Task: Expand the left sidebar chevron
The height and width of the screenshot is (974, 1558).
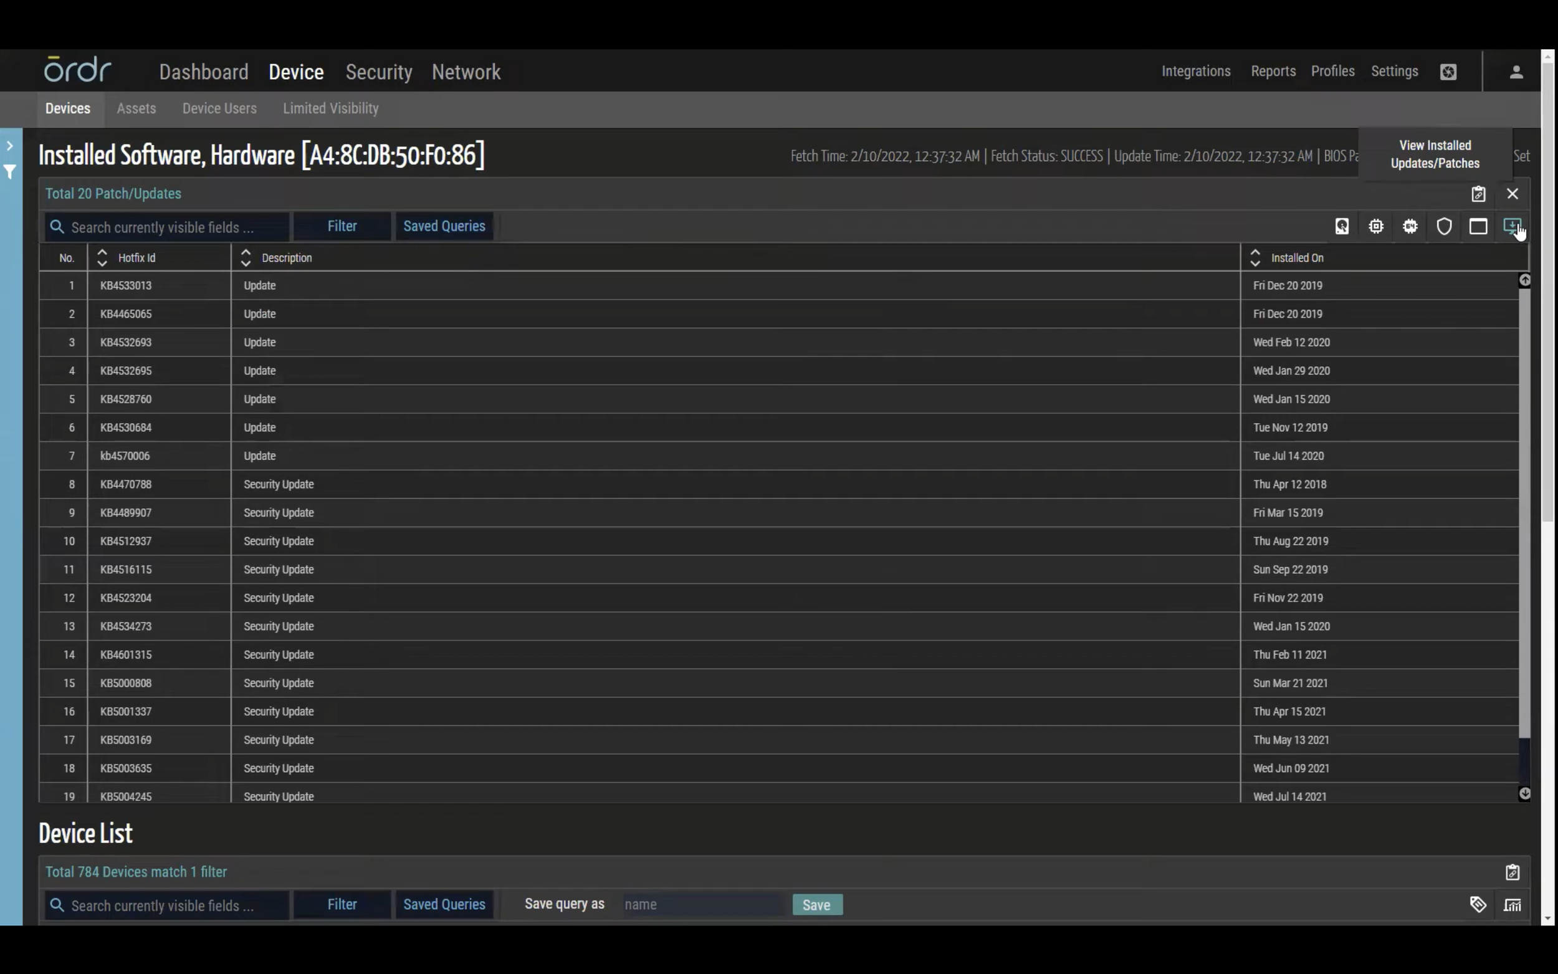Action: click(x=11, y=146)
